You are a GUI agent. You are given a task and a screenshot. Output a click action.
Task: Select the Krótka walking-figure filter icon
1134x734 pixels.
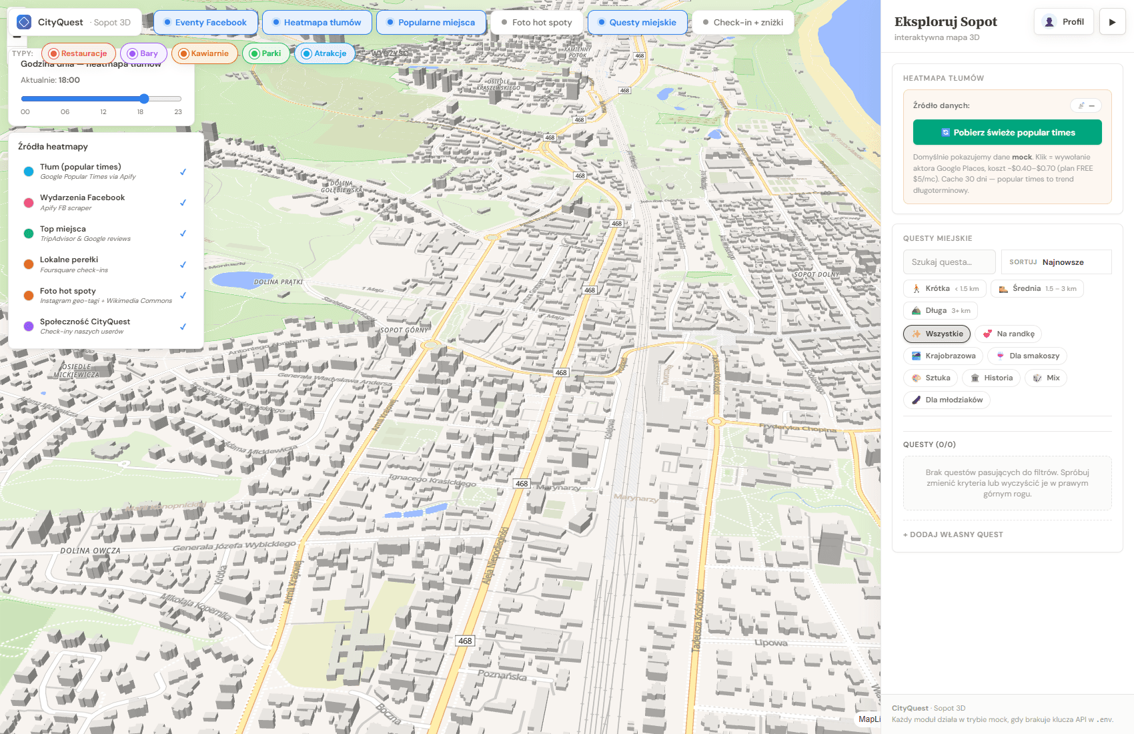pyautogui.click(x=915, y=288)
